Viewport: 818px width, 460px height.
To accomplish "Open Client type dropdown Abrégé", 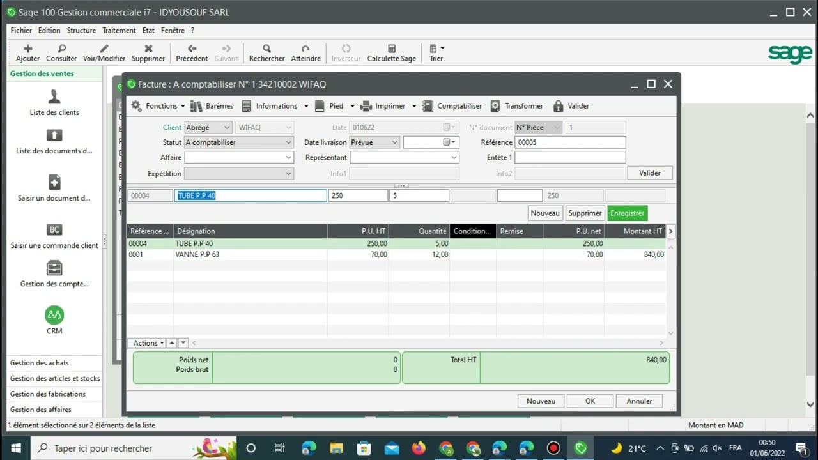I will [x=208, y=128].
